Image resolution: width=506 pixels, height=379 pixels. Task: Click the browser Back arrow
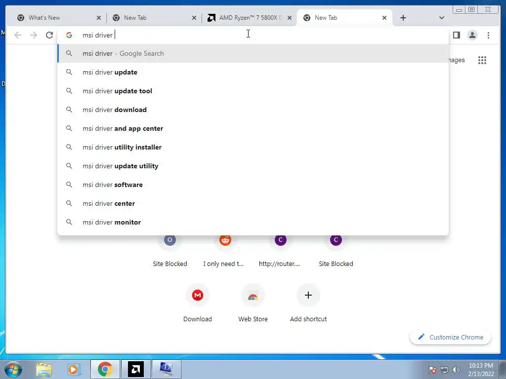pyautogui.click(x=18, y=35)
